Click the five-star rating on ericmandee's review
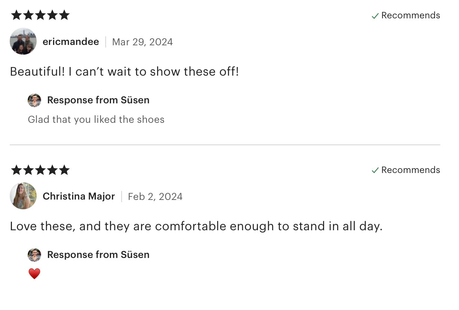The width and height of the screenshot is (459, 310). 40,15
